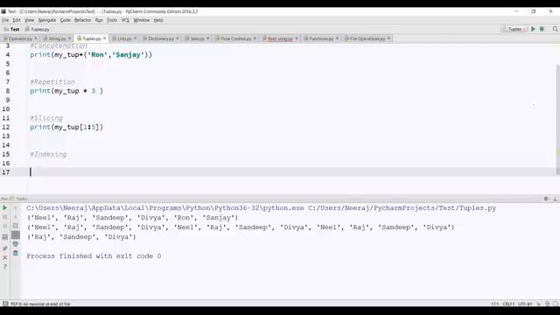Image resolution: width=560 pixels, height=315 pixels.
Task: Open Run menu
Action: tap(99, 20)
